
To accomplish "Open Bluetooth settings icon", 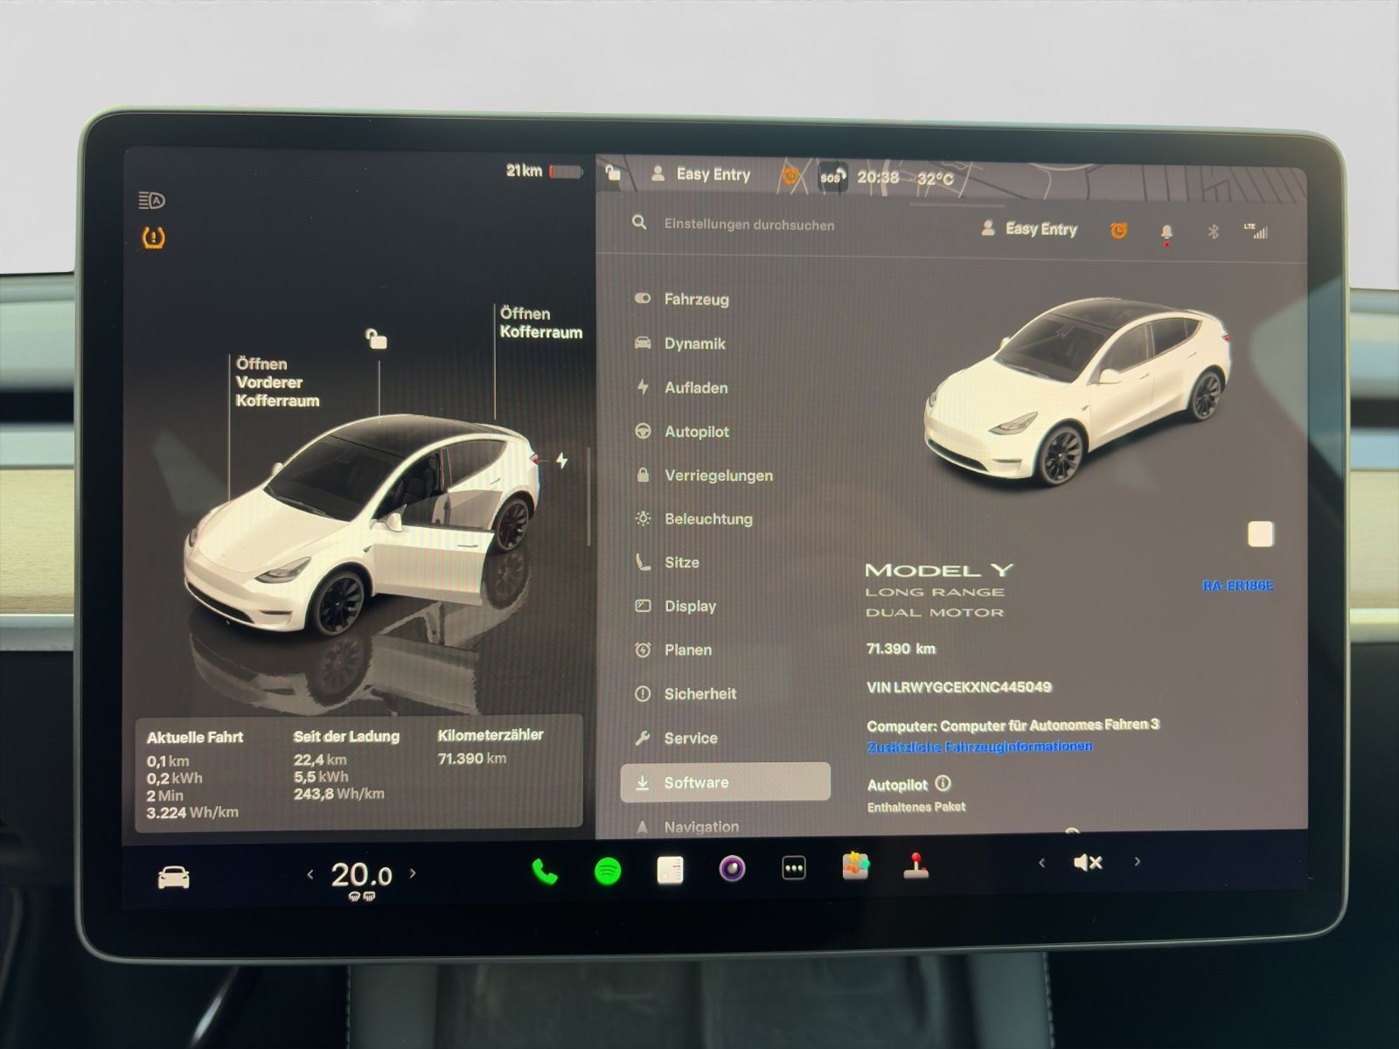I will coord(1213,232).
